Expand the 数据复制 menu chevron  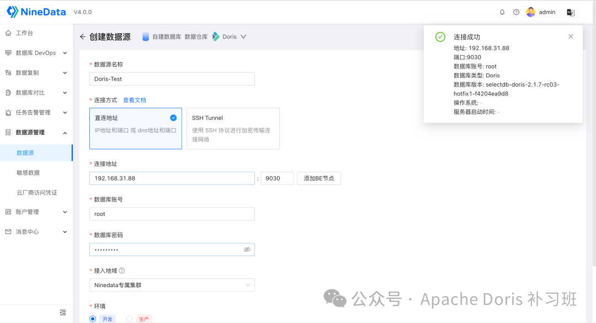tap(65, 73)
